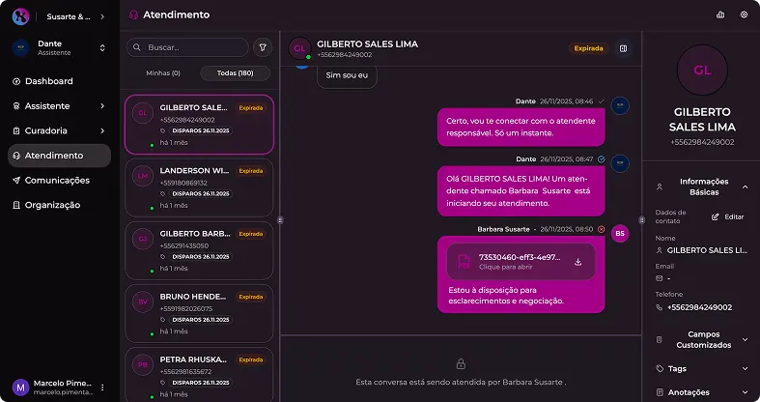The width and height of the screenshot is (760, 402).
Task: Open the PDF file 73530460-eff3-4e97
Action: (521, 262)
